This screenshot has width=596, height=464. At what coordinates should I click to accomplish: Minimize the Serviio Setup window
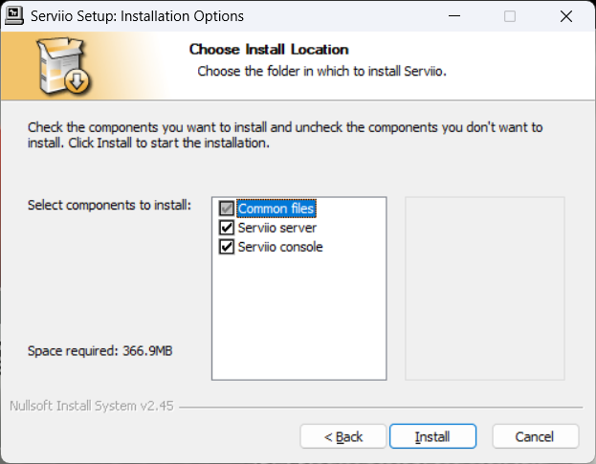[x=454, y=16]
